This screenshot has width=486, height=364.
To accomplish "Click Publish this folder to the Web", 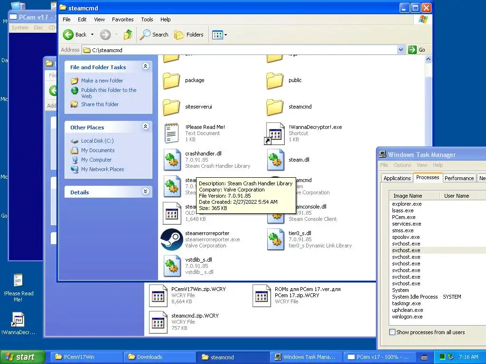I will click(109, 93).
